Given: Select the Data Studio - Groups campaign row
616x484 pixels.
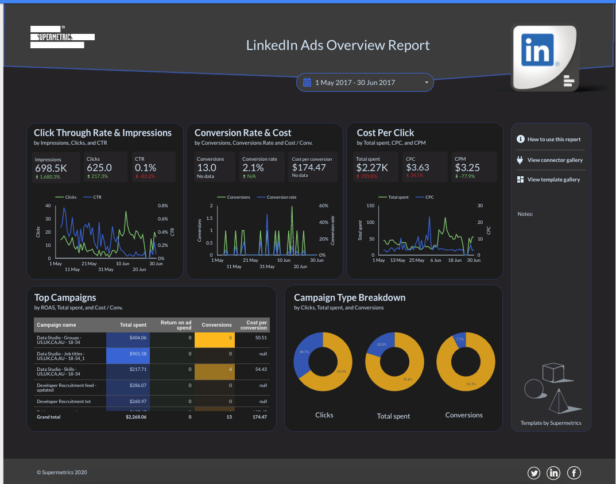Looking at the screenshot, I should pyautogui.click(x=152, y=340).
